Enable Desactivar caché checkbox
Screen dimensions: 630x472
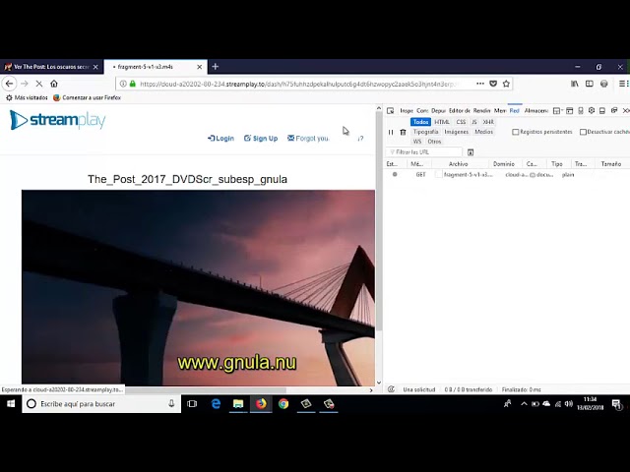click(x=583, y=132)
